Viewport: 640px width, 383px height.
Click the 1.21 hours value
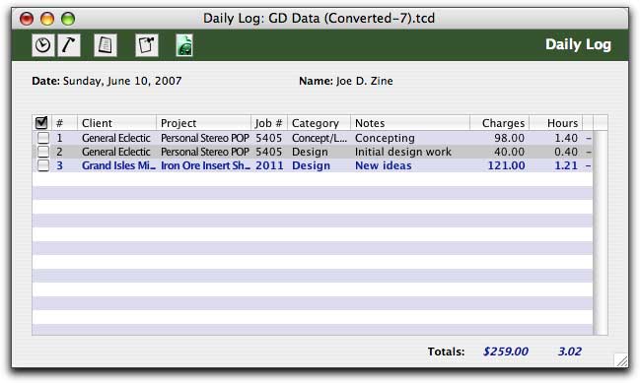click(566, 165)
